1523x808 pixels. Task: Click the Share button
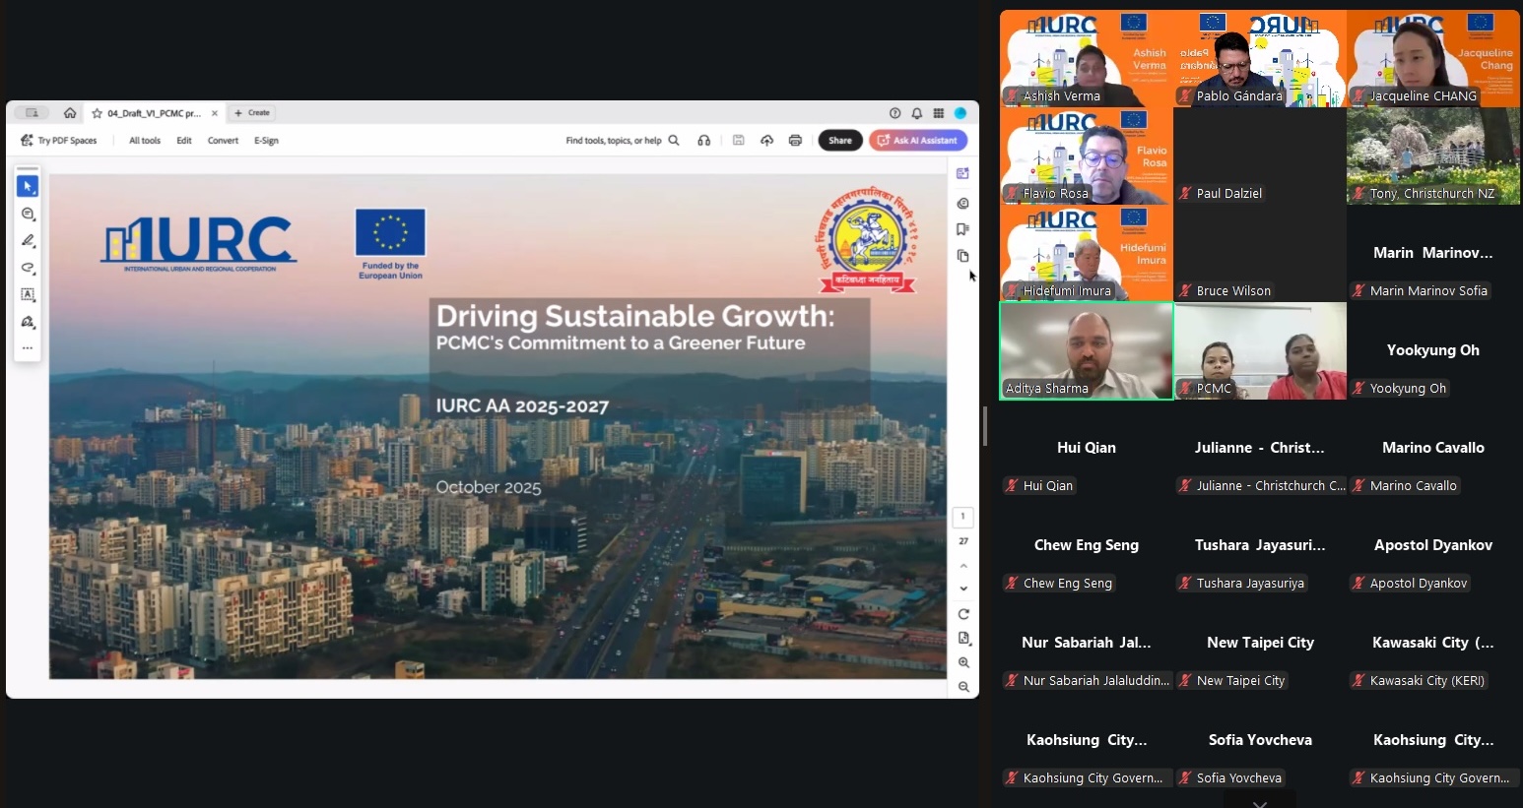coord(839,141)
